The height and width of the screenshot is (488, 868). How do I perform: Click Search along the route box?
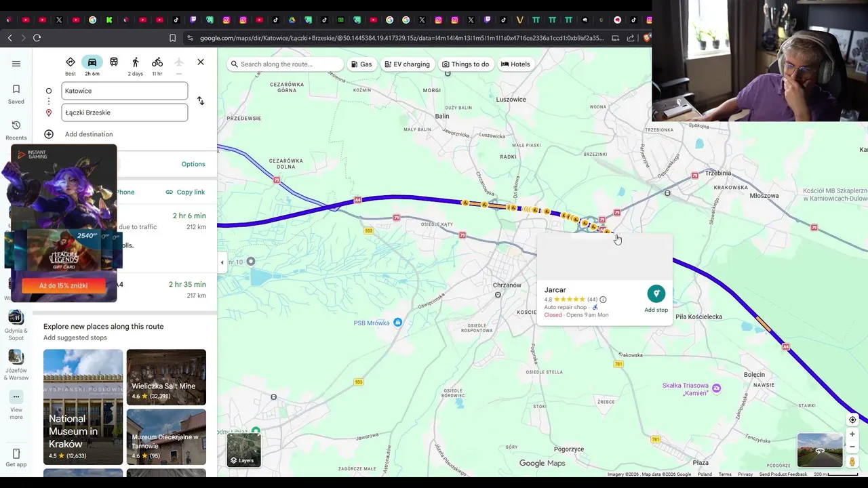[285, 64]
